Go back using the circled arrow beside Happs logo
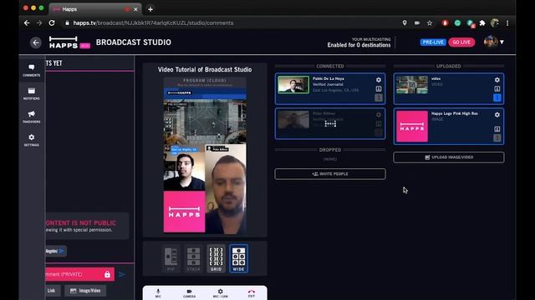 [x=35, y=42]
